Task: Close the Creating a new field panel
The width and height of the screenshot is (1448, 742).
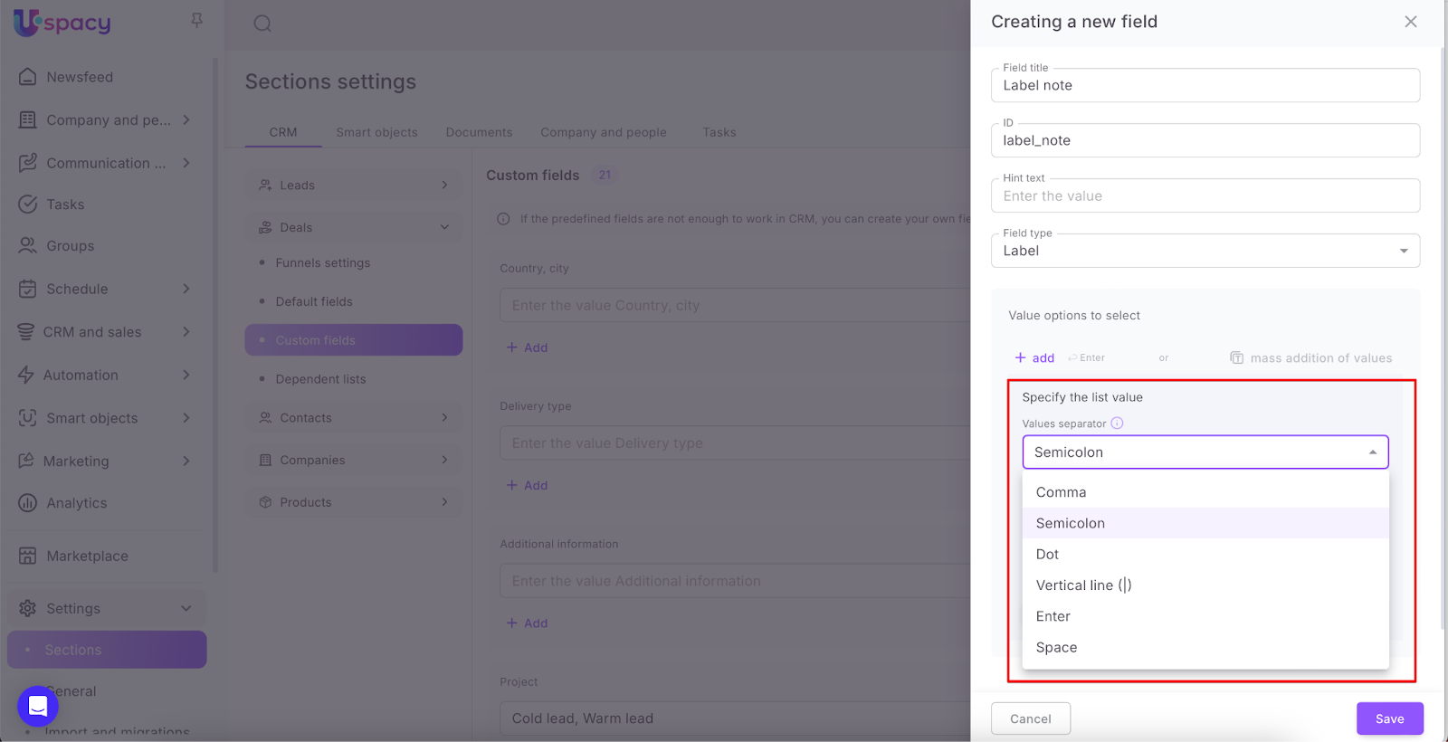Action: pyautogui.click(x=1410, y=22)
